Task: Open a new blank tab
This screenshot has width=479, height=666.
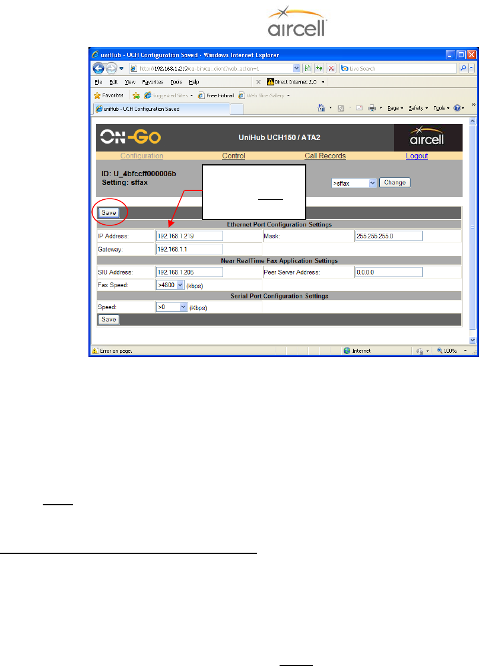Action: click(x=237, y=110)
